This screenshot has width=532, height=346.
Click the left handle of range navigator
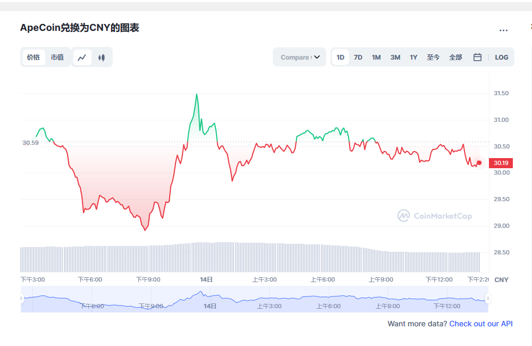point(21,299)
